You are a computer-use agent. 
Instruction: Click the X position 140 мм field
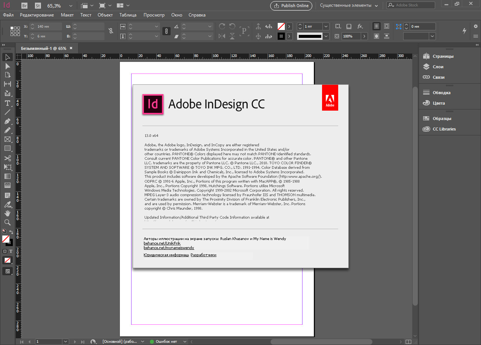[x=45, y=27]
